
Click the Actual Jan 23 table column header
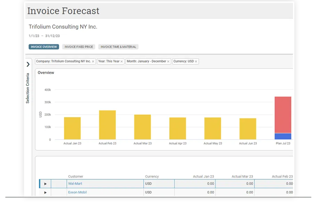(203, 176)
